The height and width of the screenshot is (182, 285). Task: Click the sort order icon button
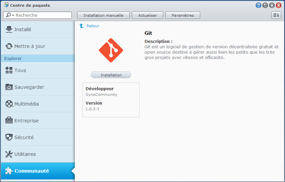pos(276,15)
